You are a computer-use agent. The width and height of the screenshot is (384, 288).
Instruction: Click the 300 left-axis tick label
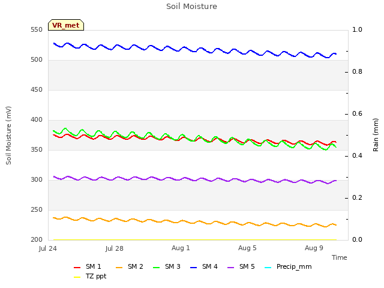tap(37, 180)
